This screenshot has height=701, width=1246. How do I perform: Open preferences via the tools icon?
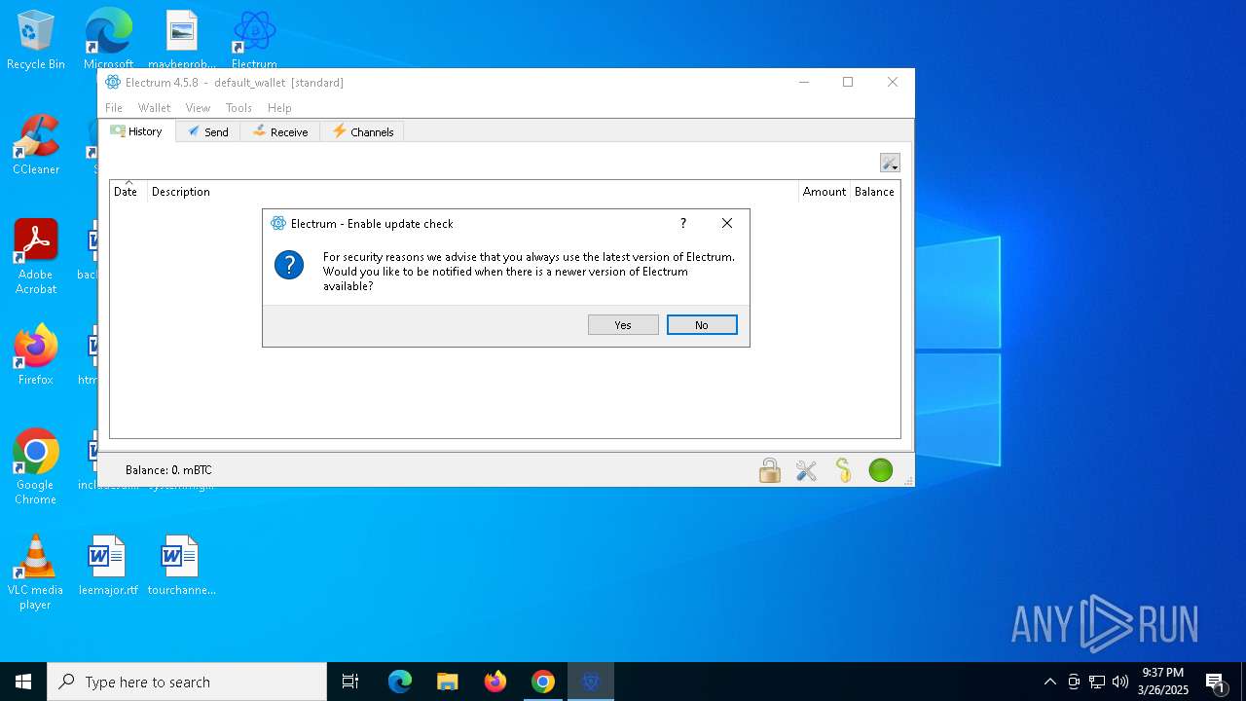click(806, 470)
